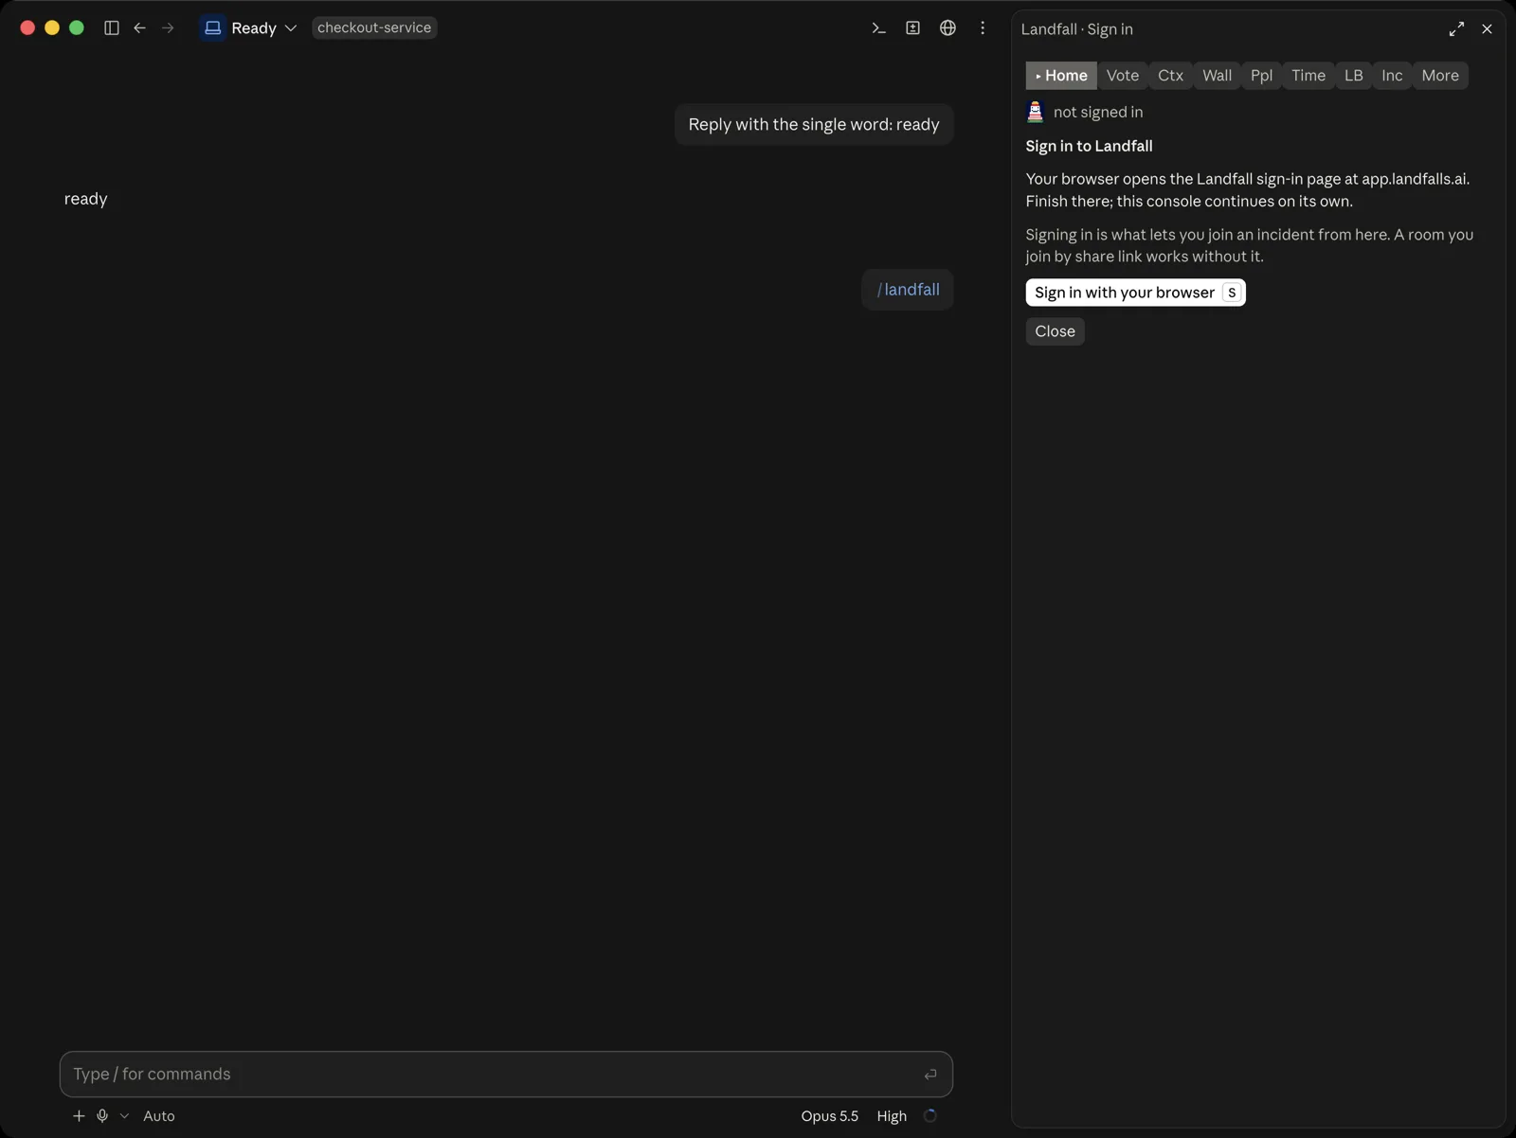Viewport: 1516px width, 1138px height.
Task: Open the Wall tab
Action: point(1218,76)
